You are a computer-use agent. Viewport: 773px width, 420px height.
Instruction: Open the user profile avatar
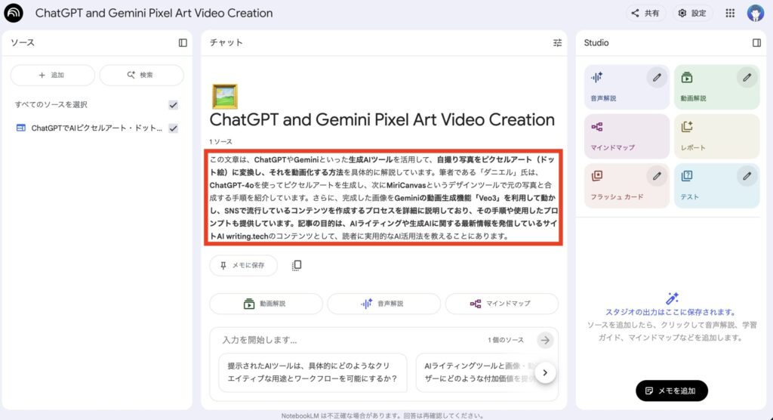[755, 13]
